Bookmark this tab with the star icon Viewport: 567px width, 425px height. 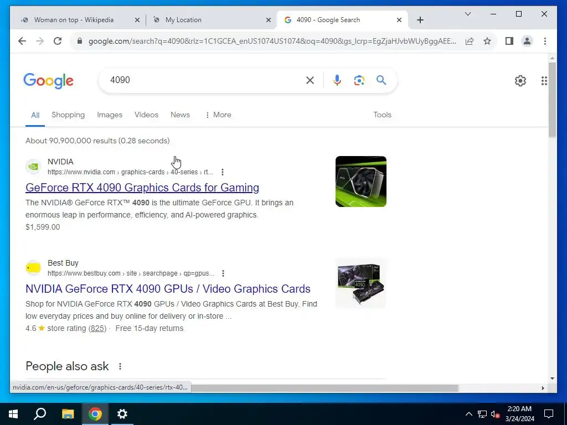click(x=487, y=41)
